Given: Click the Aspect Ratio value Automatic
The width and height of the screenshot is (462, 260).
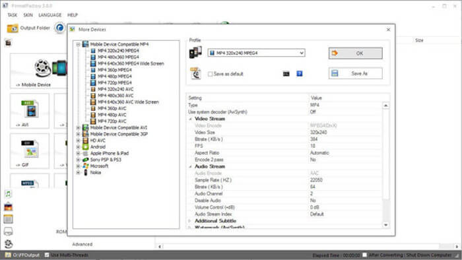Looking at the screenshot, I should pyautogui.click(x=319, y=153).
